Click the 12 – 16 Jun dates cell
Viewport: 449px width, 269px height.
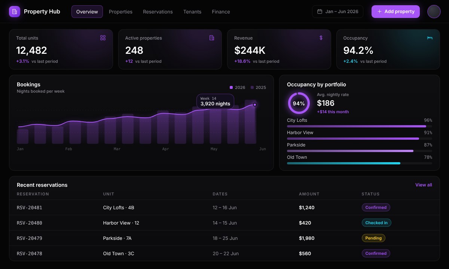(224, 207)
